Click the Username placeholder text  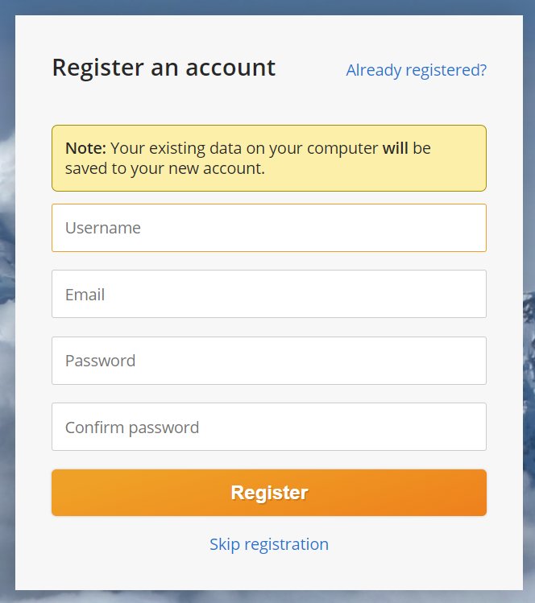(103, 228)
